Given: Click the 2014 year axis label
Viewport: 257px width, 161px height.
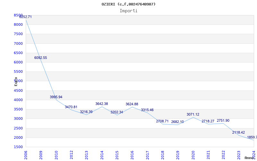Looking at the screenshot, I should 102,155.
